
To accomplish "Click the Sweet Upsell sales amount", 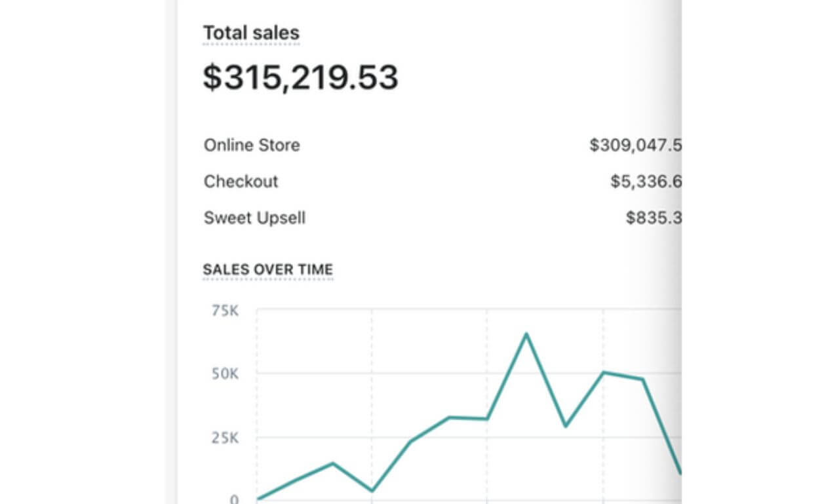I will 653,218.
